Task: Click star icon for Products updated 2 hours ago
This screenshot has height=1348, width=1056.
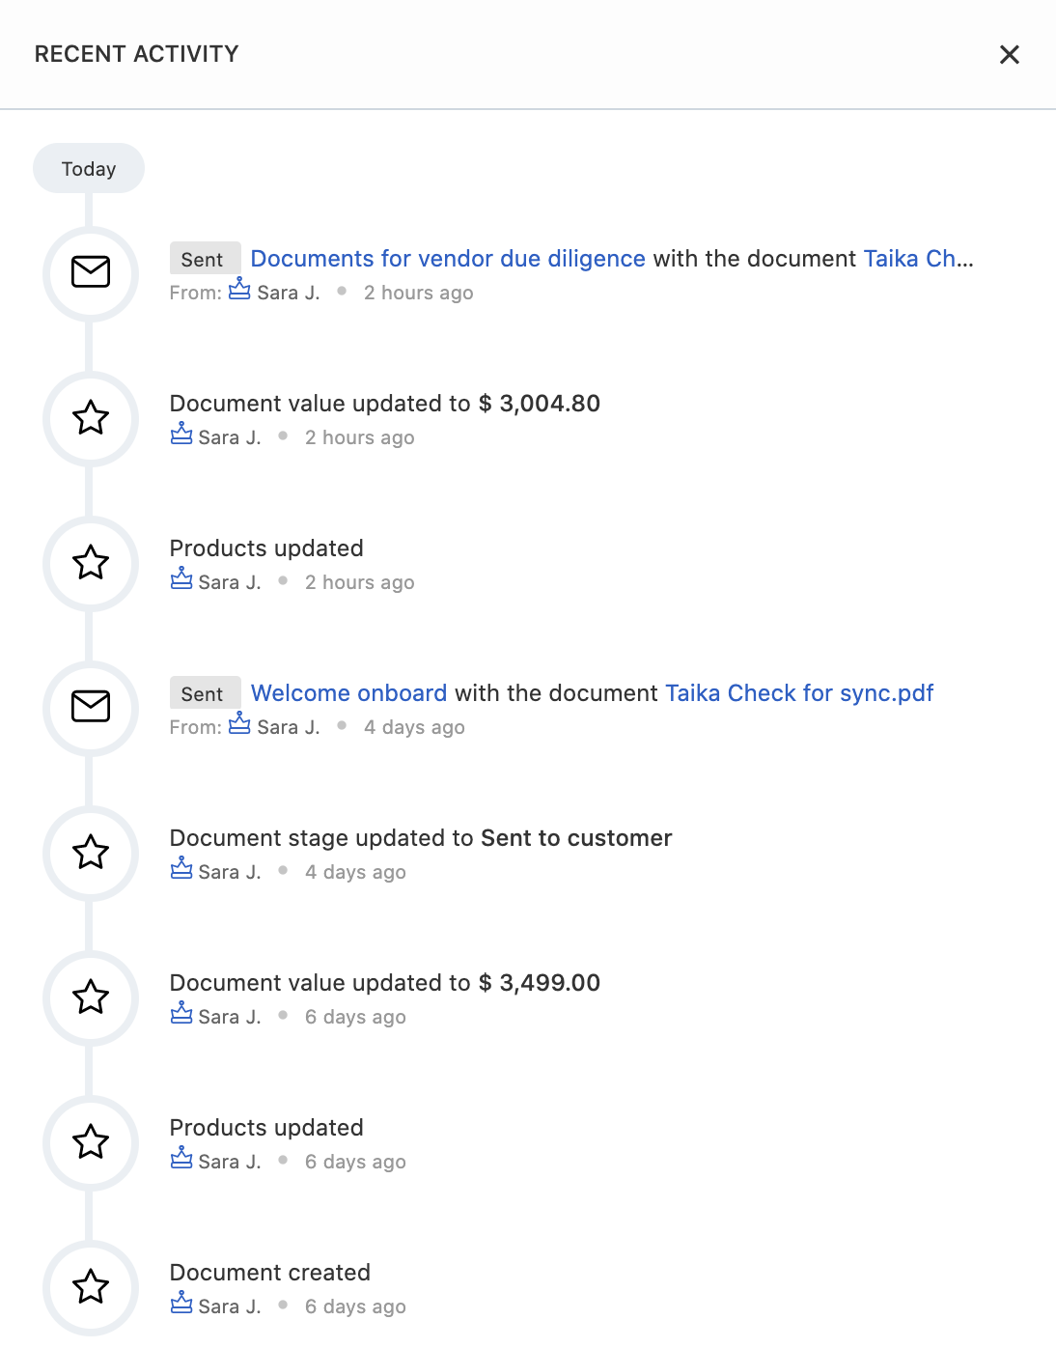Action: [x=91, y=563]
